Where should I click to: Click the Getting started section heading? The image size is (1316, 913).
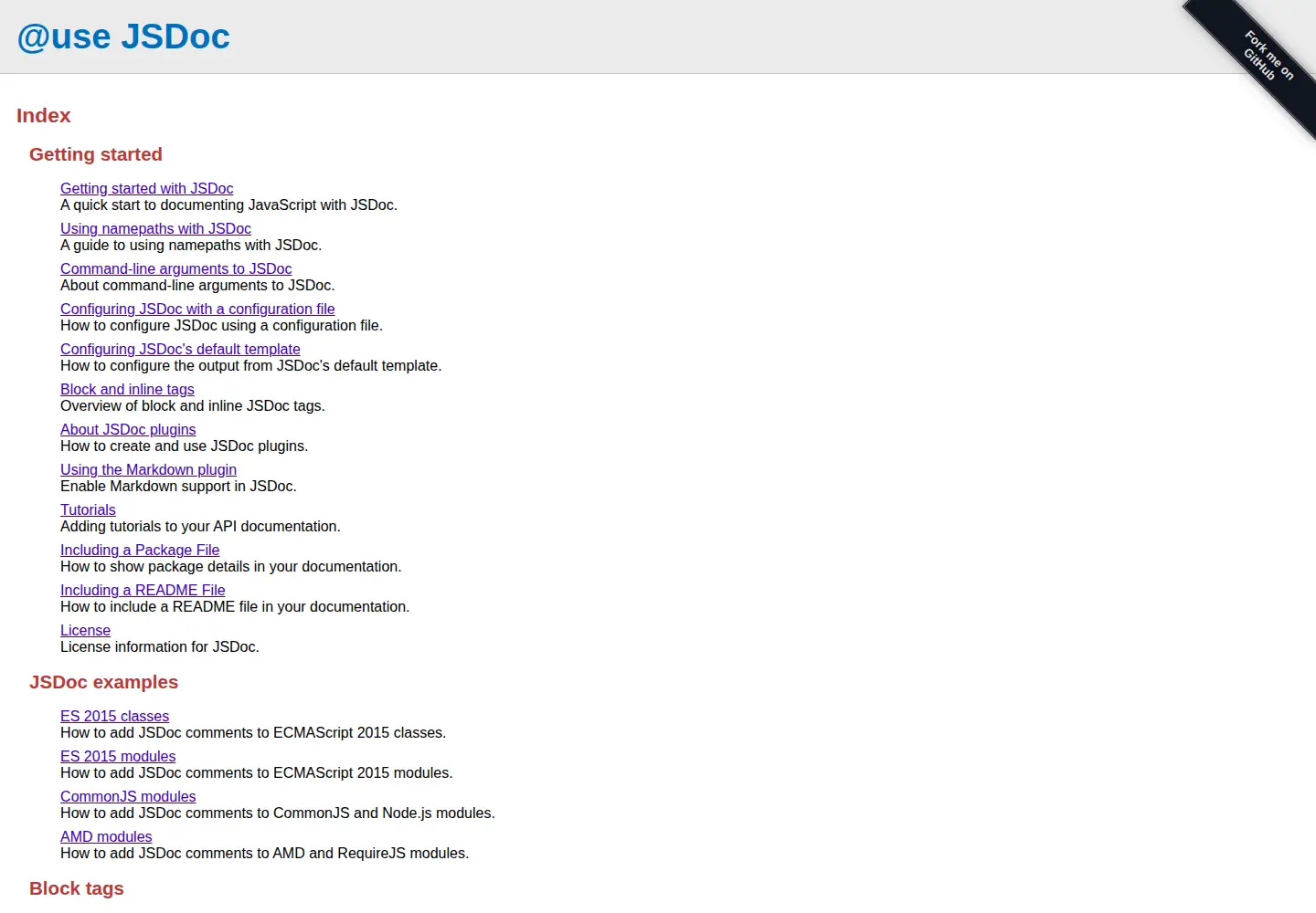click(96, 154)
